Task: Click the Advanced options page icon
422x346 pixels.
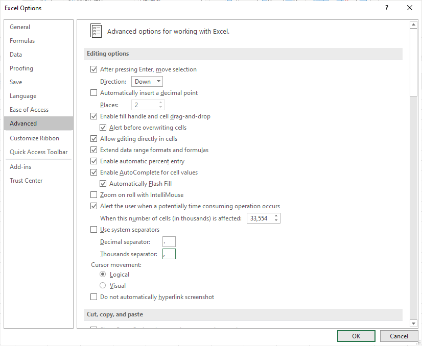Action: point(96,31)
